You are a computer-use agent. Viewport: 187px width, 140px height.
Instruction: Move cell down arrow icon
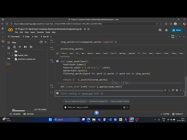pyautogui.click(x=169, y=90)
